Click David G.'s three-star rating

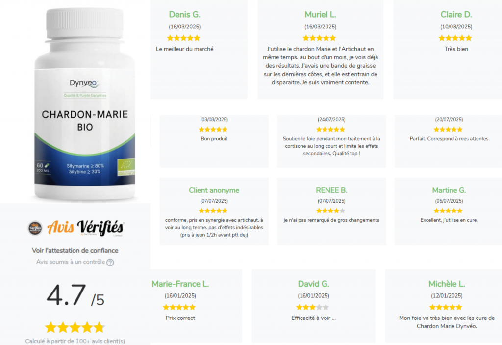pos(312,307)
